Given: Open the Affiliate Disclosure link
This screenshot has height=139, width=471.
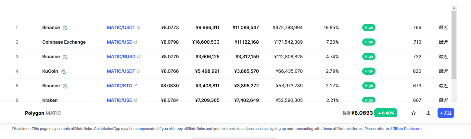Looking at the screenshot, I should pos(406,129).
